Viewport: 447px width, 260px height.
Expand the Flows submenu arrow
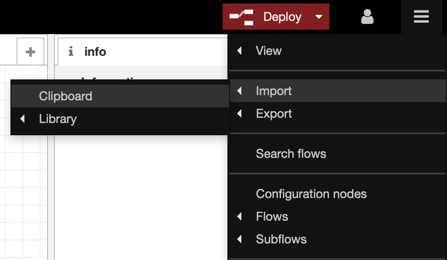click(239, 217)
